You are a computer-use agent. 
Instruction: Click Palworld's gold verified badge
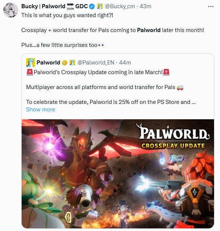click(65, 63)
